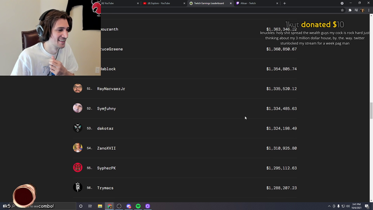This screenshot has height=210, width=373.
Task: Click the microphone tray icon
Action: coord(339,206)
